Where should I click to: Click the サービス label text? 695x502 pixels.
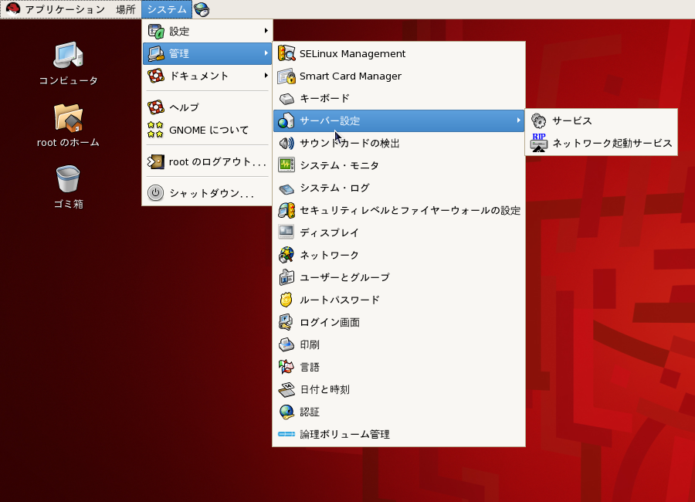pyautogui.click(x=571, y=120)
